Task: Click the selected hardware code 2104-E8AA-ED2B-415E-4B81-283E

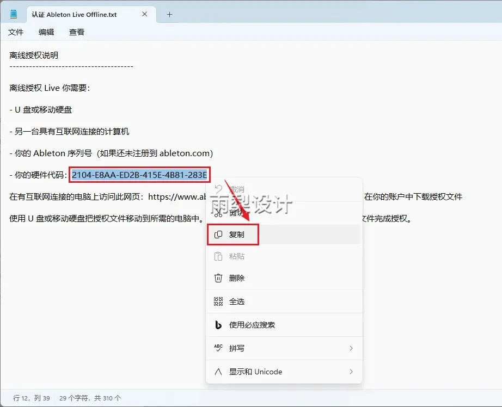Action: (x=139, y=175)
